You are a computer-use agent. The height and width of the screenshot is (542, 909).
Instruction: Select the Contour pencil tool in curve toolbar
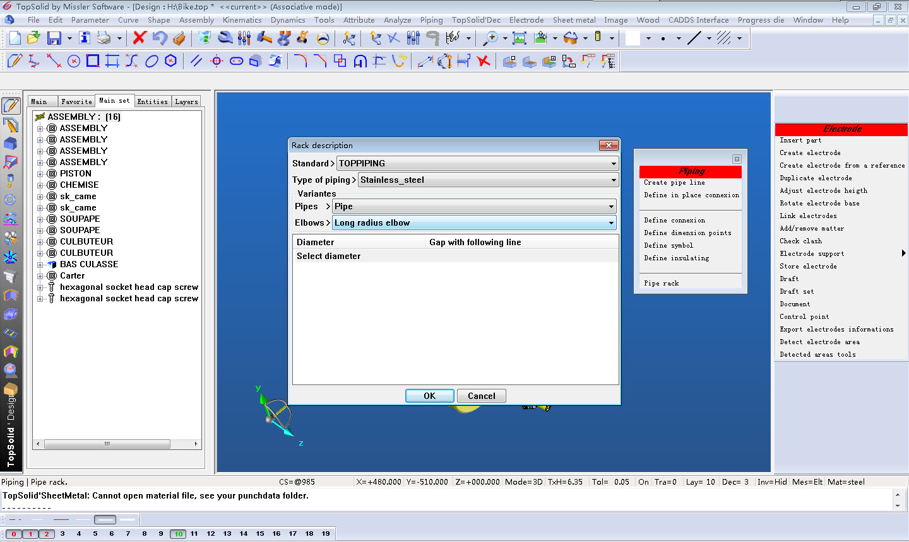coord(14,61)
